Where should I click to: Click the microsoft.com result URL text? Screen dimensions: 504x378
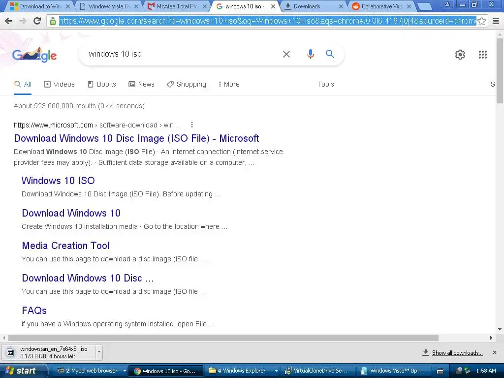click(x=97, y=125)
